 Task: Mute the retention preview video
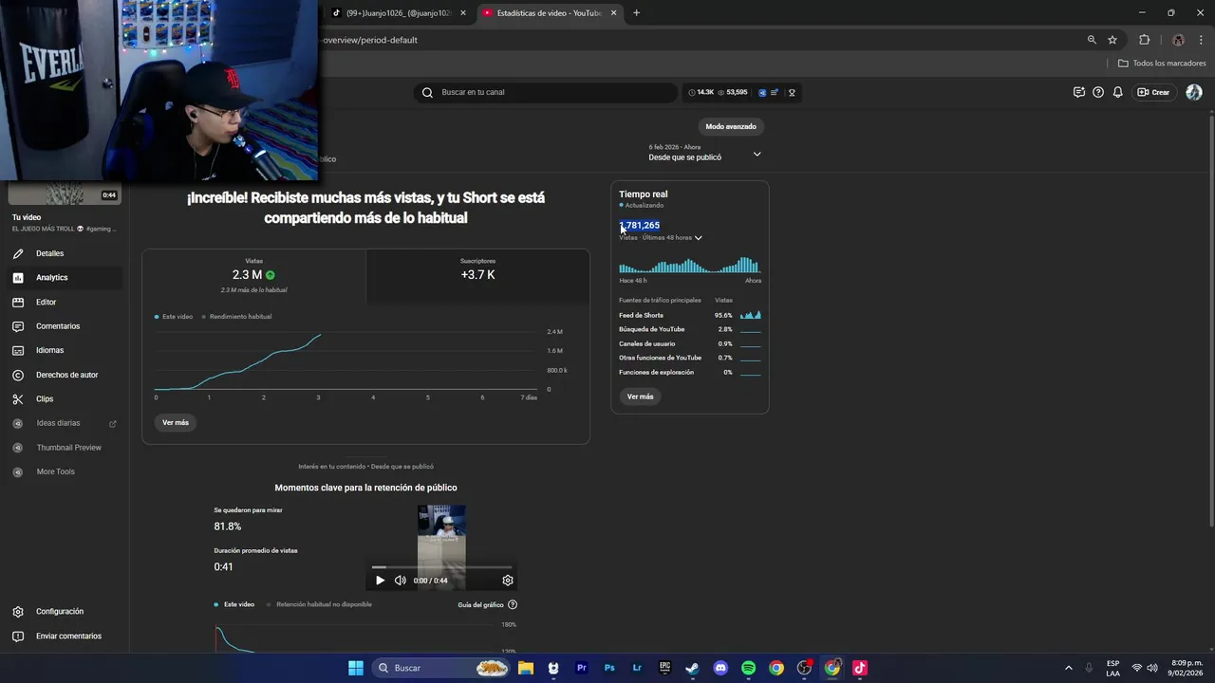(x=400, y=581)
